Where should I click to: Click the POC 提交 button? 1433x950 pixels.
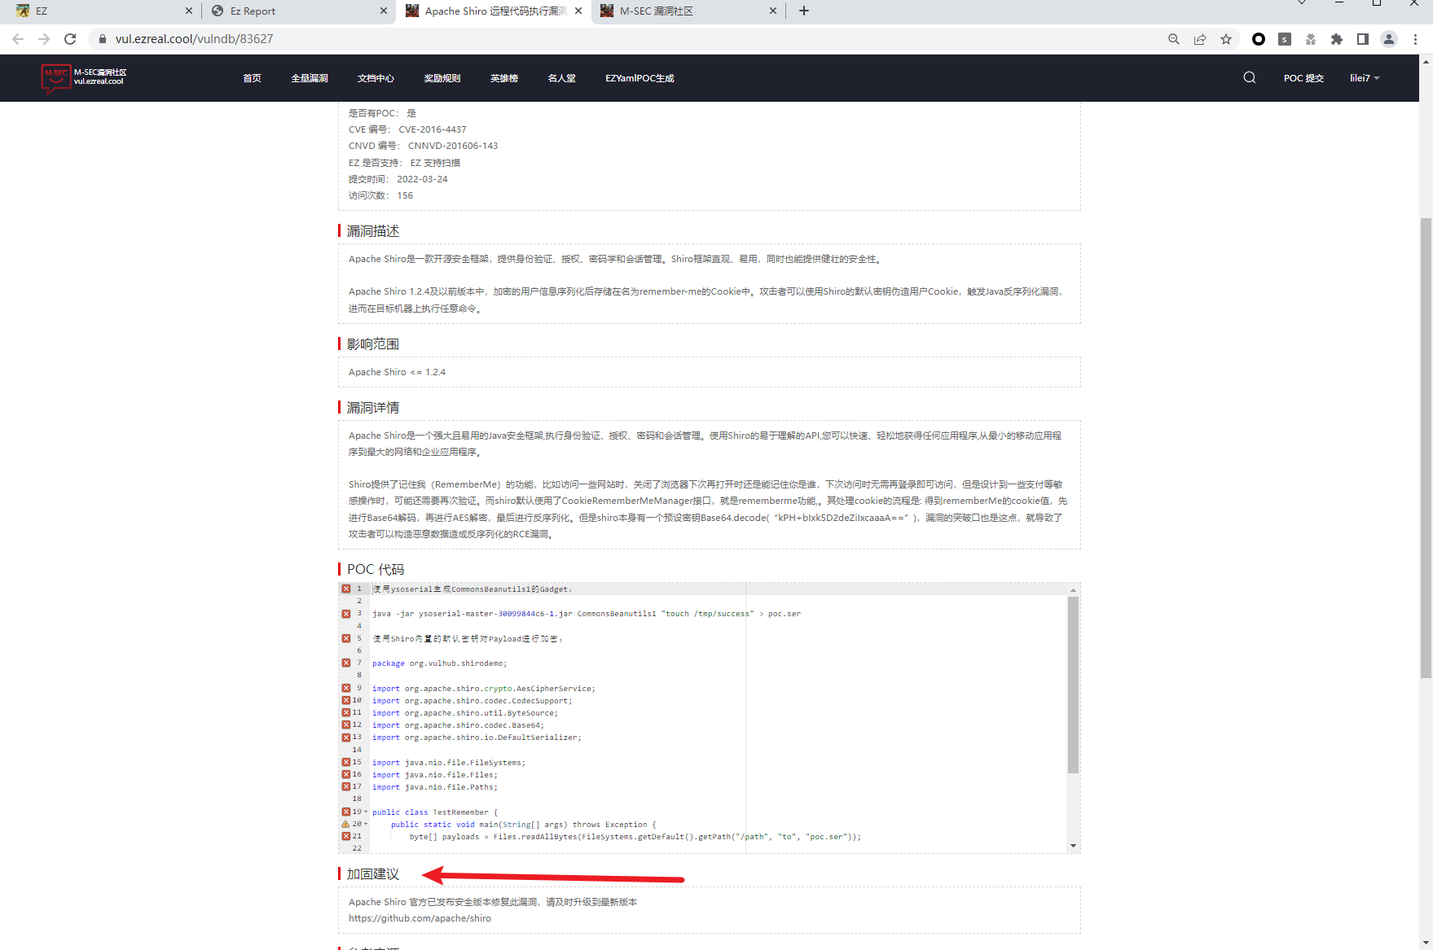click(x=1303, y=78)
